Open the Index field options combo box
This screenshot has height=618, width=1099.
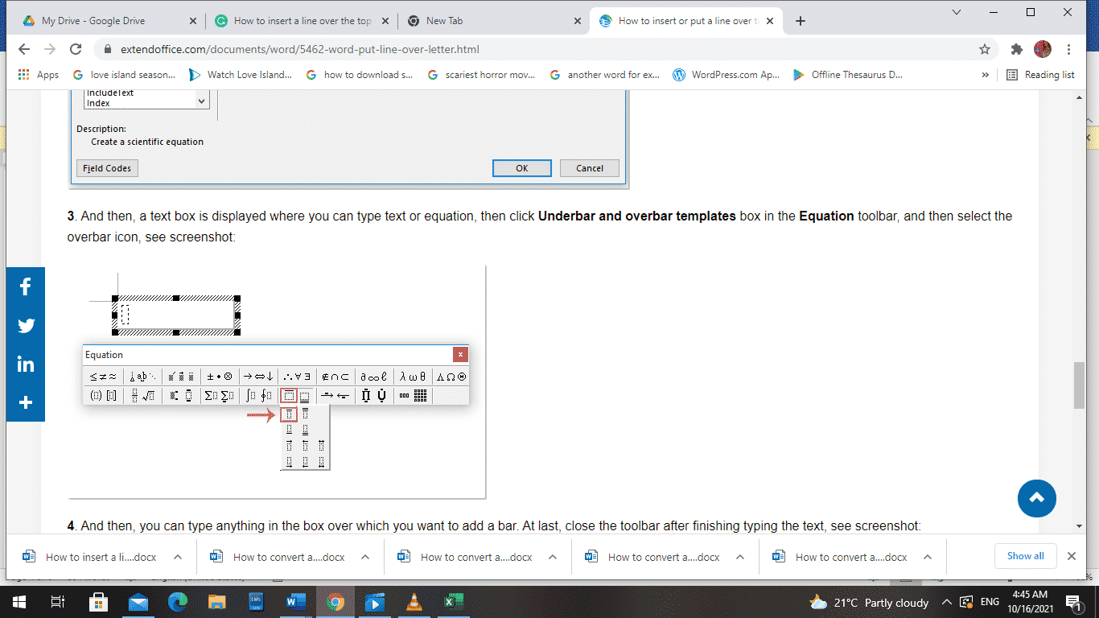pos(203,99)
